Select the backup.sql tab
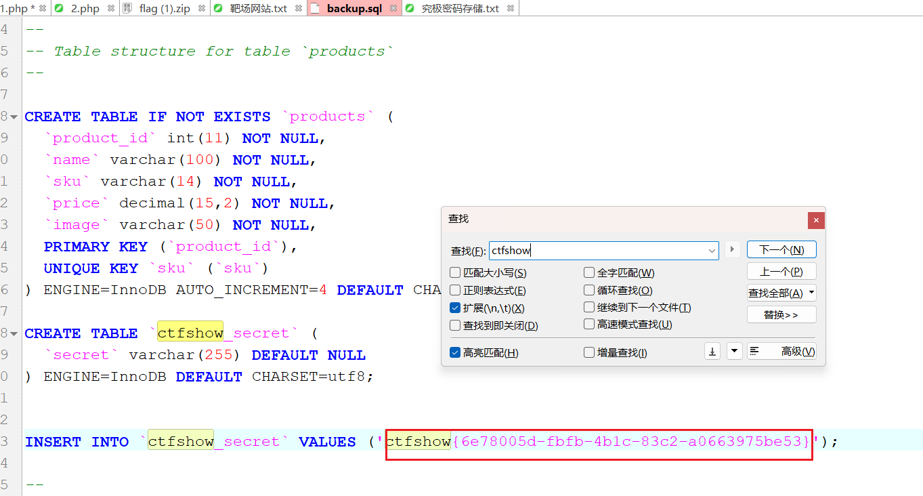 point(354,8)
